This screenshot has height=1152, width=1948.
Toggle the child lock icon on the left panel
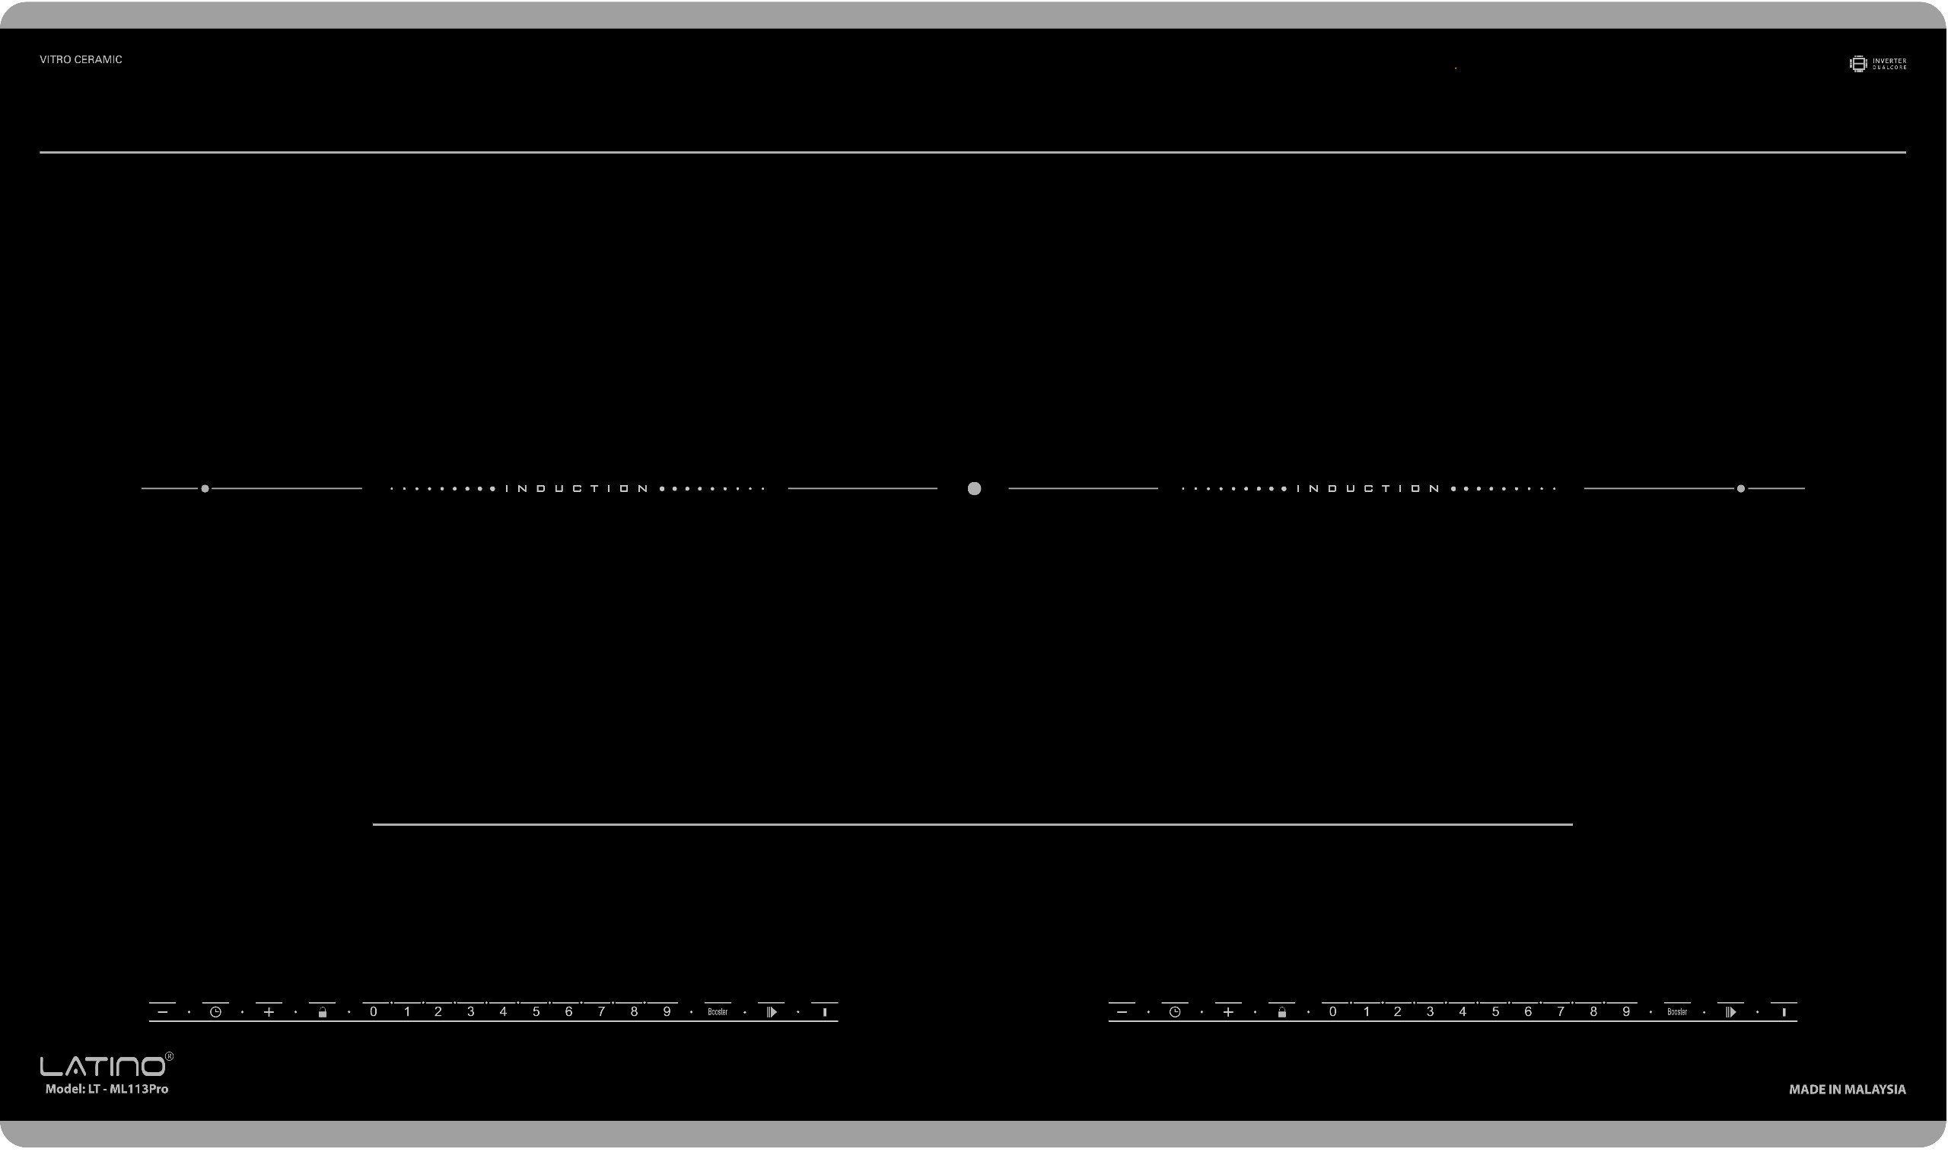[x=323, y=1012]
